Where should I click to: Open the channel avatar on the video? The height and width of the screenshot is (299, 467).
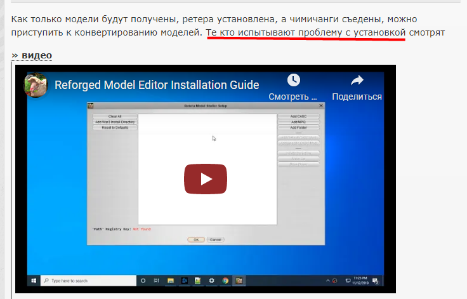pos(36,85)
